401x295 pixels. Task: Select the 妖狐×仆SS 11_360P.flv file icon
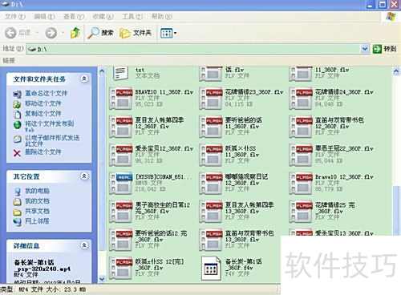211,155
